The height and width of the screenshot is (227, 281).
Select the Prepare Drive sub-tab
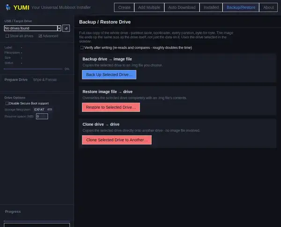[16, 80]
